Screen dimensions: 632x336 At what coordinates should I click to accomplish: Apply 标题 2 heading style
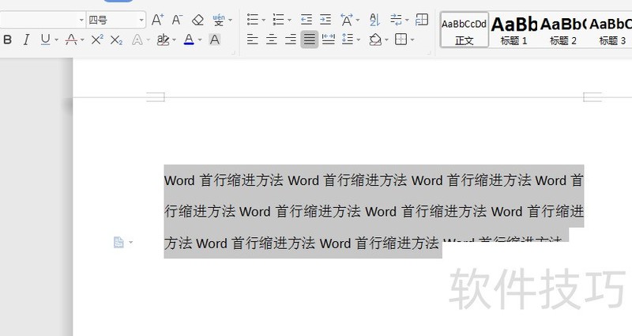click(563, 29)
